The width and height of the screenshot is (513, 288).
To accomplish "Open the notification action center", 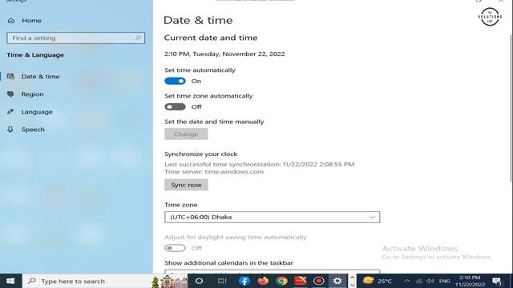I will [497, 281].
